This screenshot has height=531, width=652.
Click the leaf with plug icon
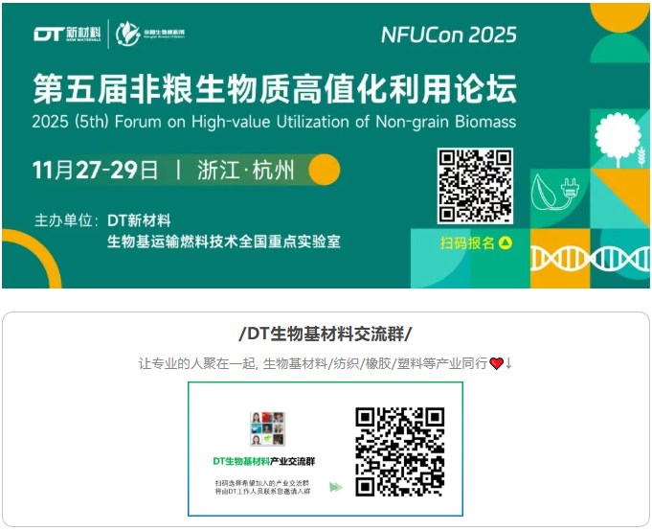555,193
